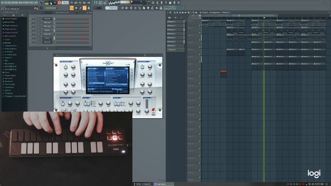Screen dimensions: 331x186
Task: Select the playlist Draw pencil tool
Action: pos(175,12)
